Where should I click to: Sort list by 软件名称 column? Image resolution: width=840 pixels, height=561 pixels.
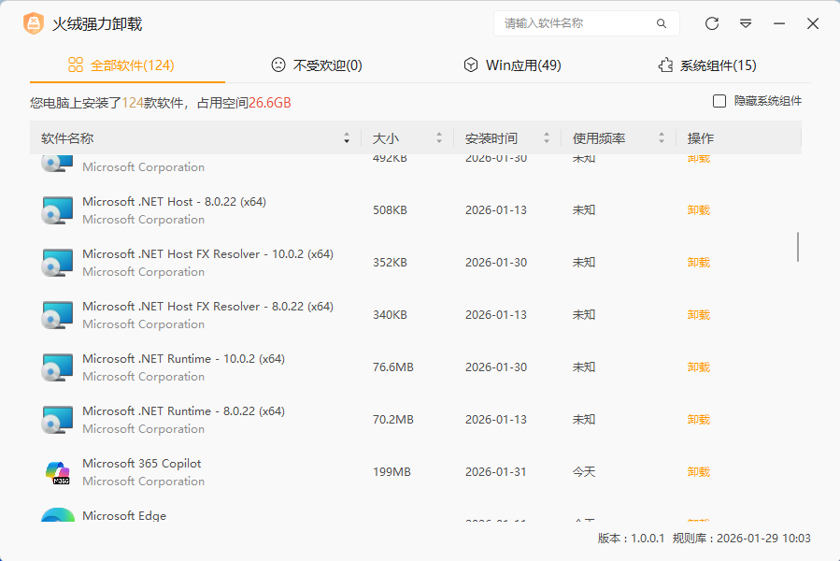click(67, 138)
